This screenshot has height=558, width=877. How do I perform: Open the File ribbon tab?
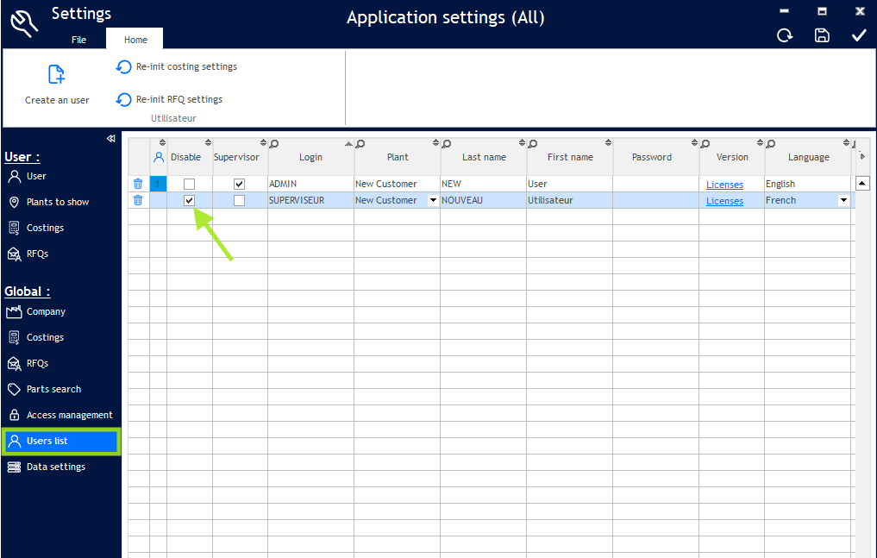point(78,40)
